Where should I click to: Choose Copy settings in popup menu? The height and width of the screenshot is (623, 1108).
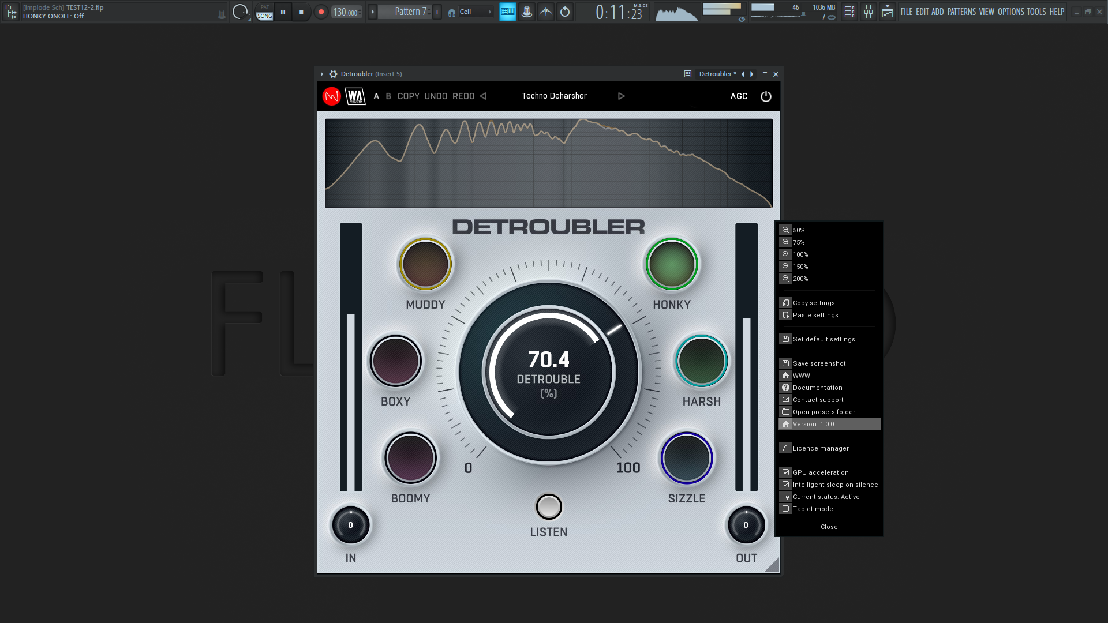[829, 303]
